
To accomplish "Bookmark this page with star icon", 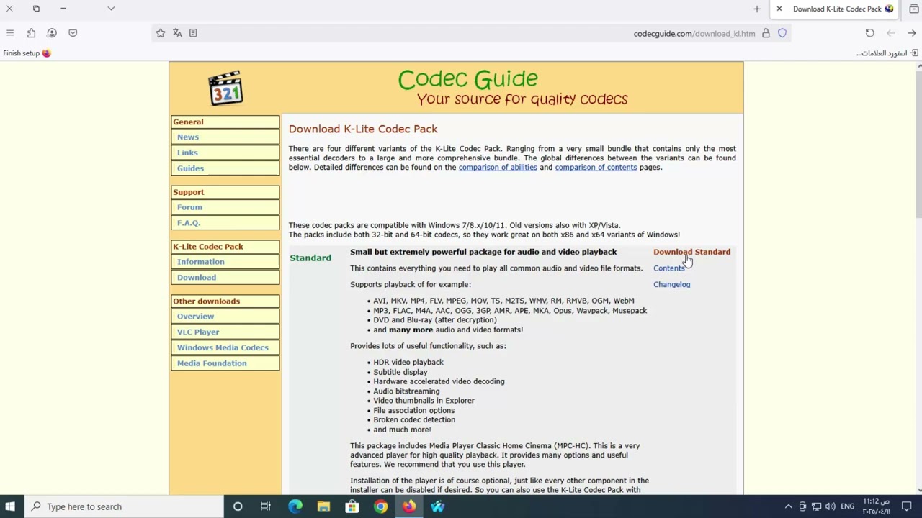I will point(161,33).
